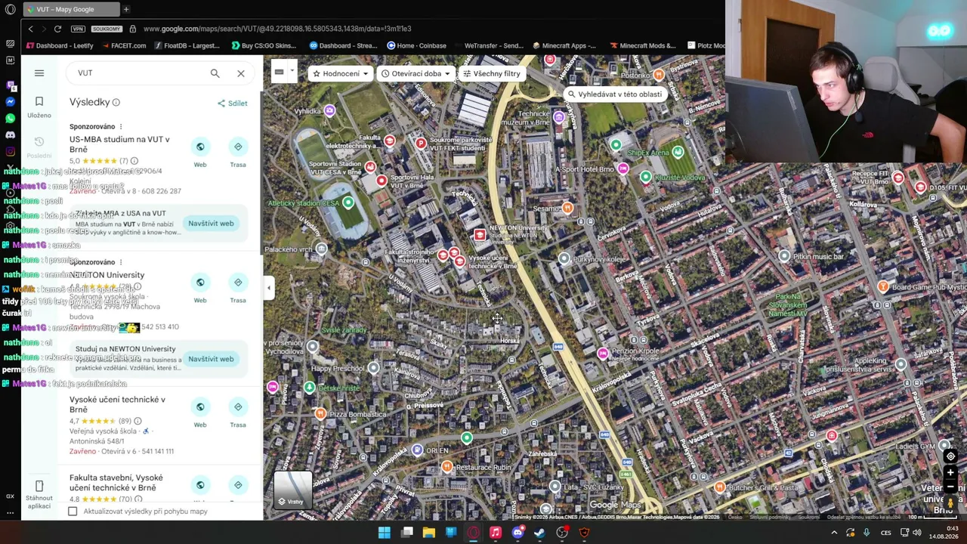The image size is (967, 544).
Task: Click Sdílet to share results
Action: [233, 104]
